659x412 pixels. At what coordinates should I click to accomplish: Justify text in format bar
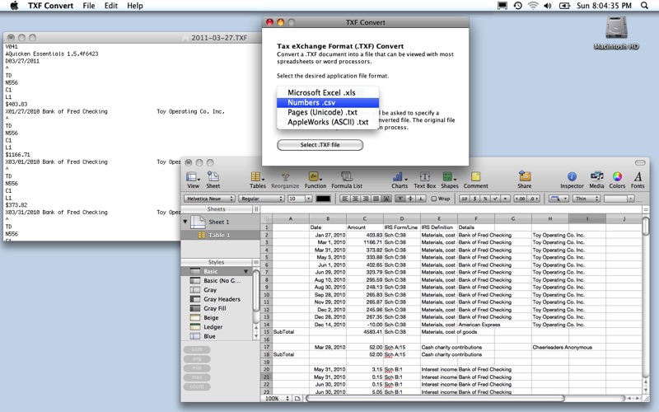(376, 199)
